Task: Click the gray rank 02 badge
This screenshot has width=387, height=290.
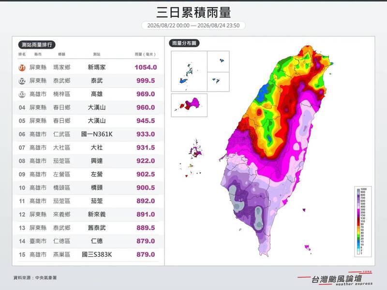Action: point(22,81)
